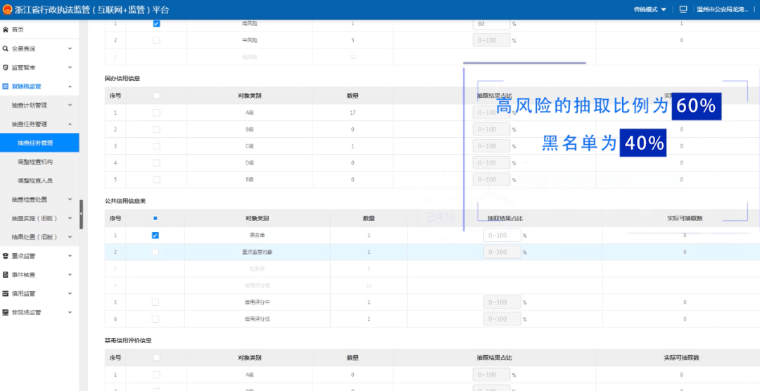Viewport: 760px width, 391px height.
Task: Expand the 抽查实施（旧版） chevron
Action: pos(70,218)
